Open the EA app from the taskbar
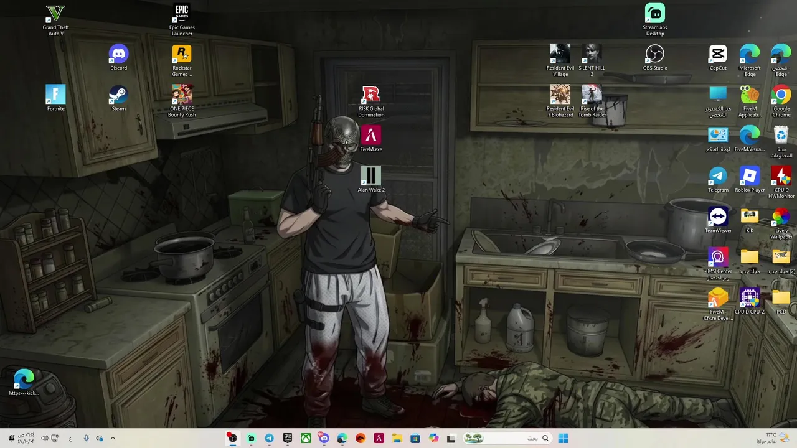 coord(361,438)
